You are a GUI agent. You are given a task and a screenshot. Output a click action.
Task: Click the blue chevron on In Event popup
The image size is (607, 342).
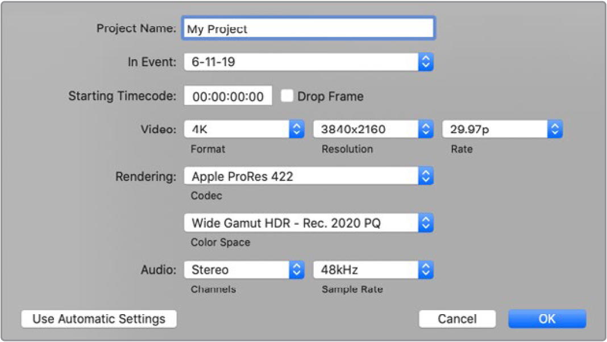[x=426, y=62]
